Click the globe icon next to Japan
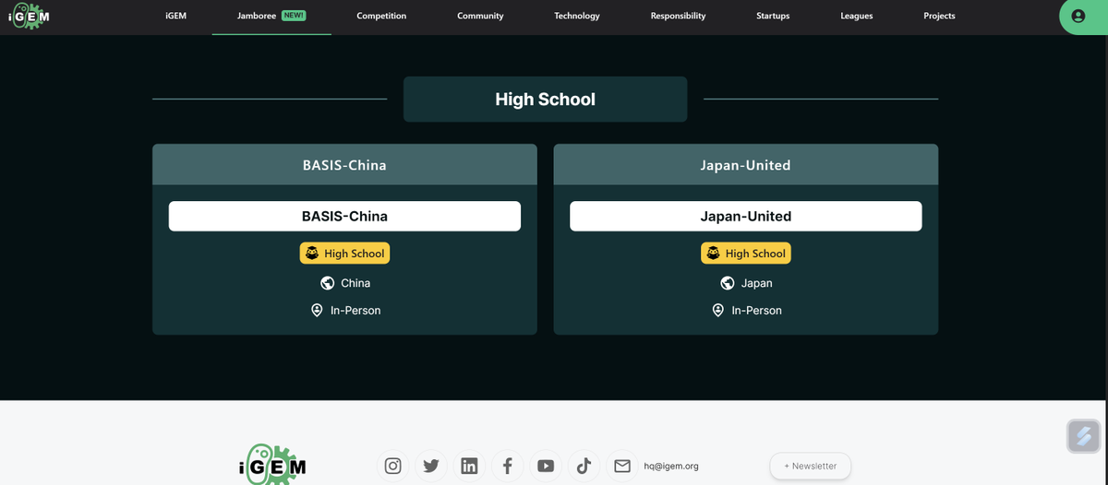1108x485 pixels. point(728,283)
